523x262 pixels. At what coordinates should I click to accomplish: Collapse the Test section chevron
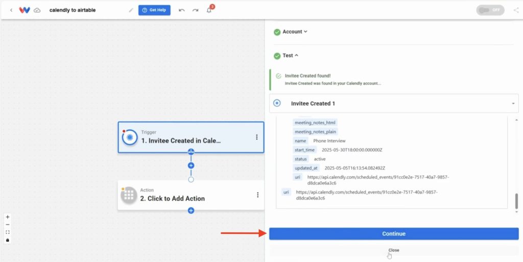[297, 56]
